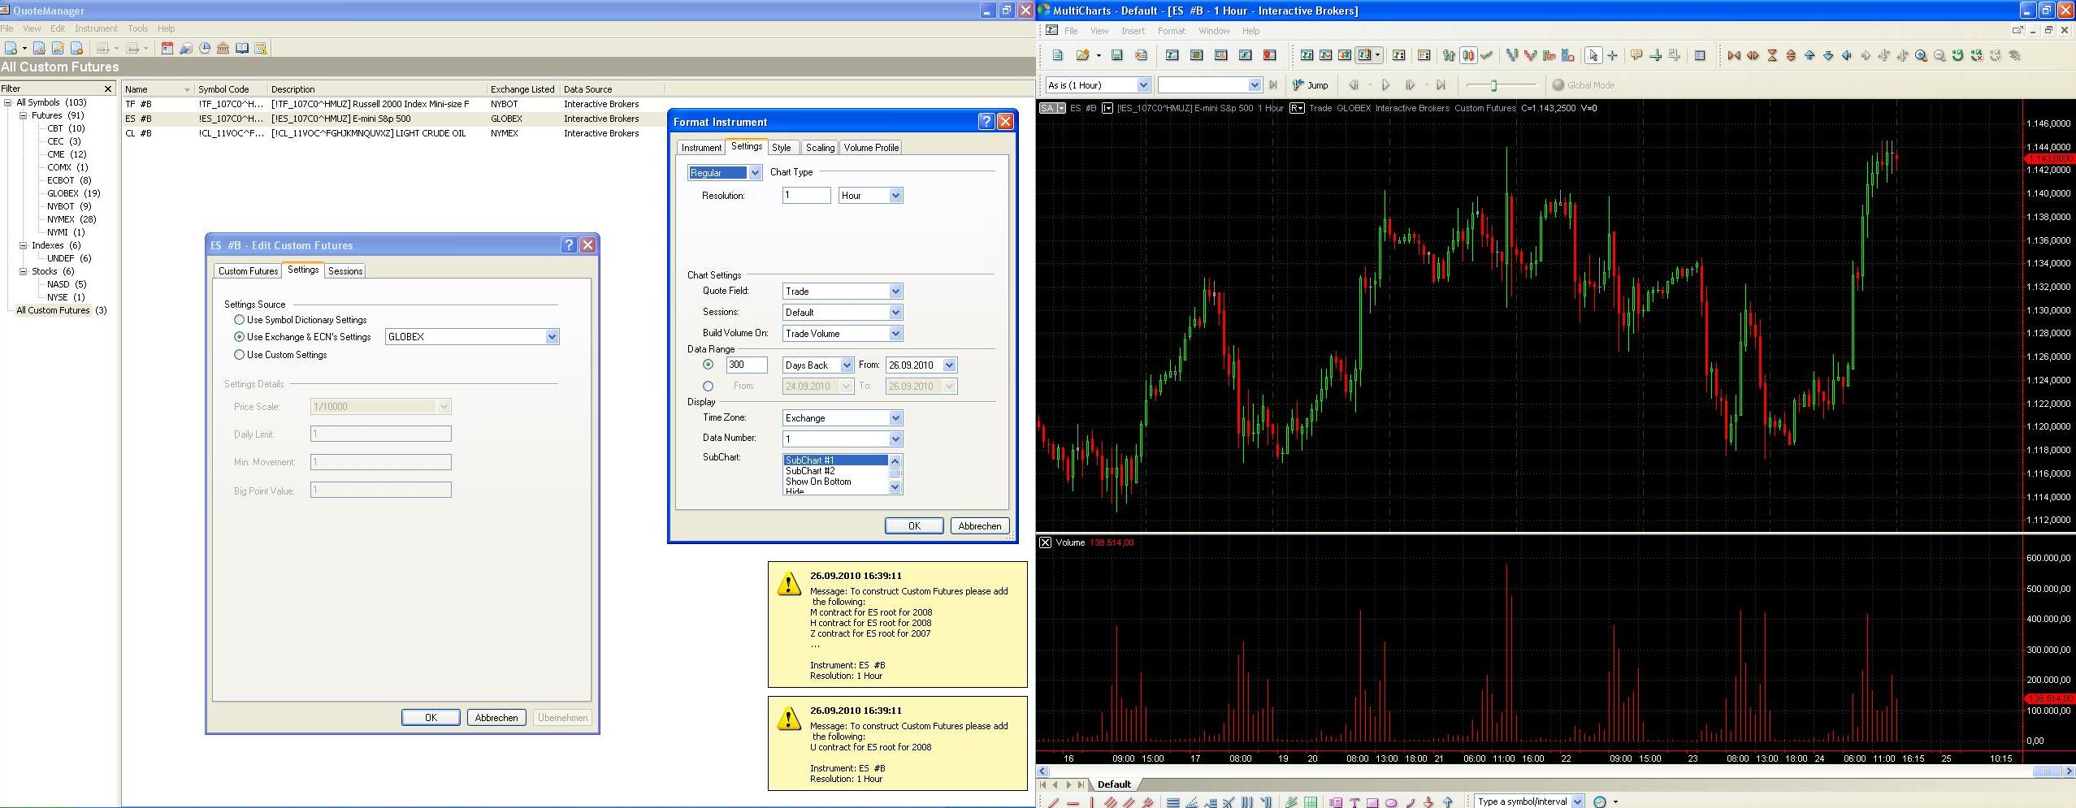The image size is (2076, 808).
Task: Select the arrow pointer tool in MultiCharts toolbar
Action: coord(1593,55)
